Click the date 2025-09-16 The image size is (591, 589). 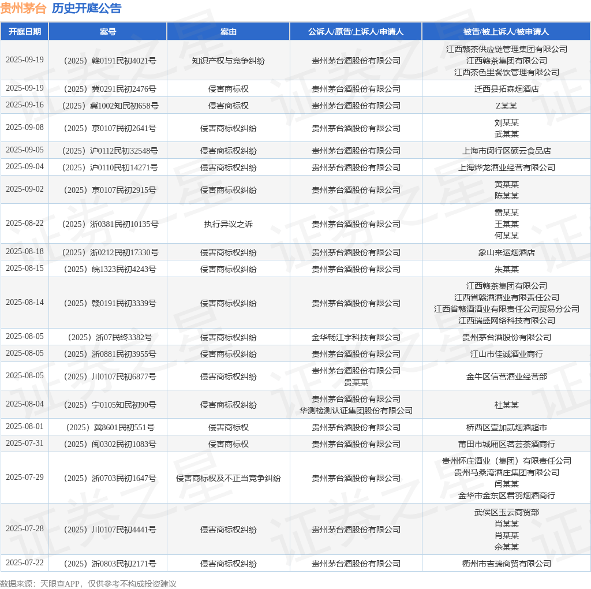25,105
